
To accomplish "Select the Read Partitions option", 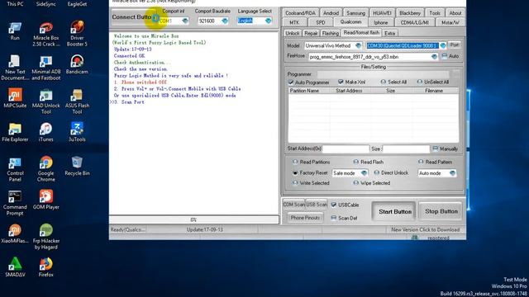I will (x=295, y=162).
